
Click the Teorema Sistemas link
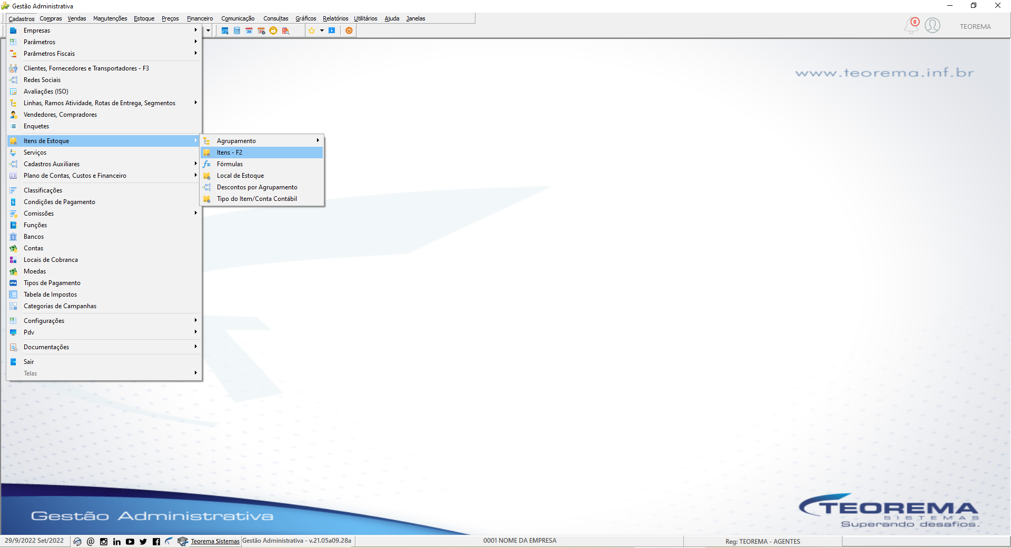[x=215, y=541]
